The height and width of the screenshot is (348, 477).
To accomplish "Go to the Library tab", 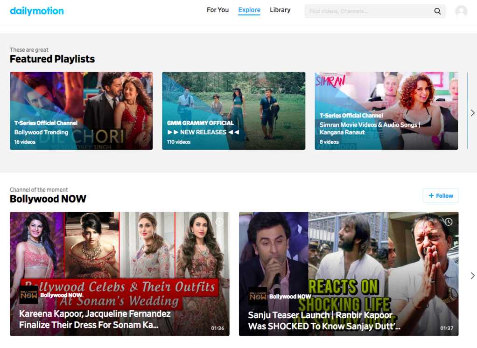I will point(280,10).
